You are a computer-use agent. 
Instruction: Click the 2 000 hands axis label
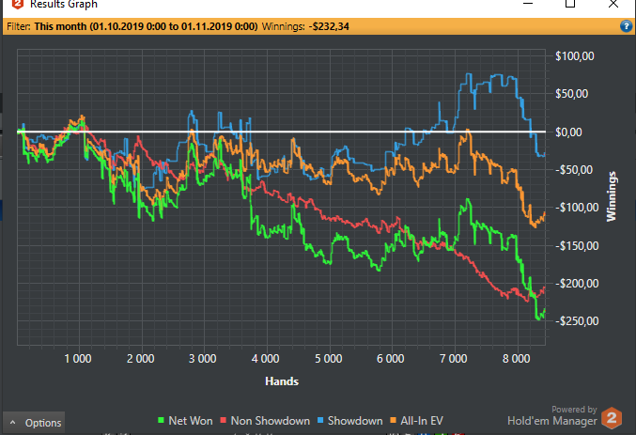coord(140,359)
